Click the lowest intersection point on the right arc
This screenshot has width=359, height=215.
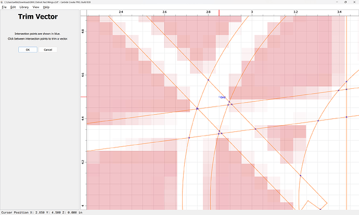tap(301, 176)
